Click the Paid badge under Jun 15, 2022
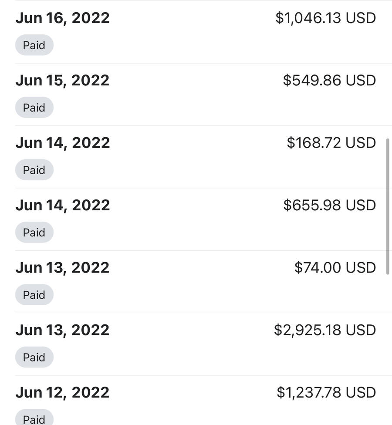The width and height of the screenshot is (392, 425). 34,108
